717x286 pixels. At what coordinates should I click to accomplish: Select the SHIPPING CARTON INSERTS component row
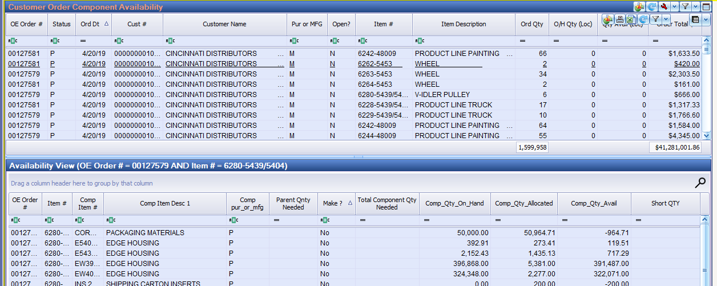coord(354,283)
